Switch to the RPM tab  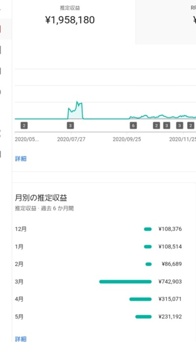166,22
